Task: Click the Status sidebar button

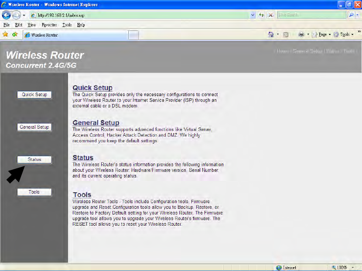Action: click(34, 160)
